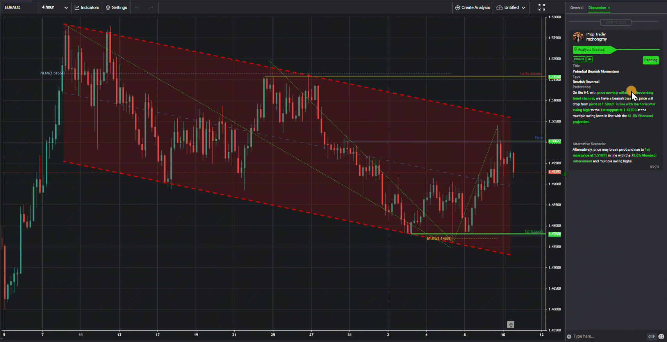Click the redo arrow icon
Viewport: 667px width, 342px height.
[x=151, y=7]
